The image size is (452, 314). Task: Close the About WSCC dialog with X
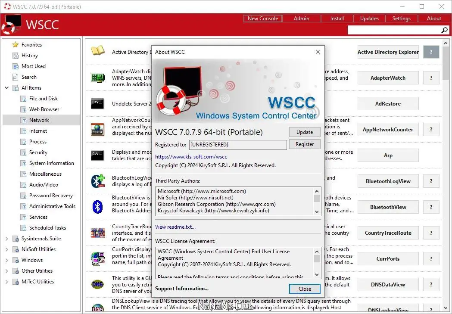(318, 52)
